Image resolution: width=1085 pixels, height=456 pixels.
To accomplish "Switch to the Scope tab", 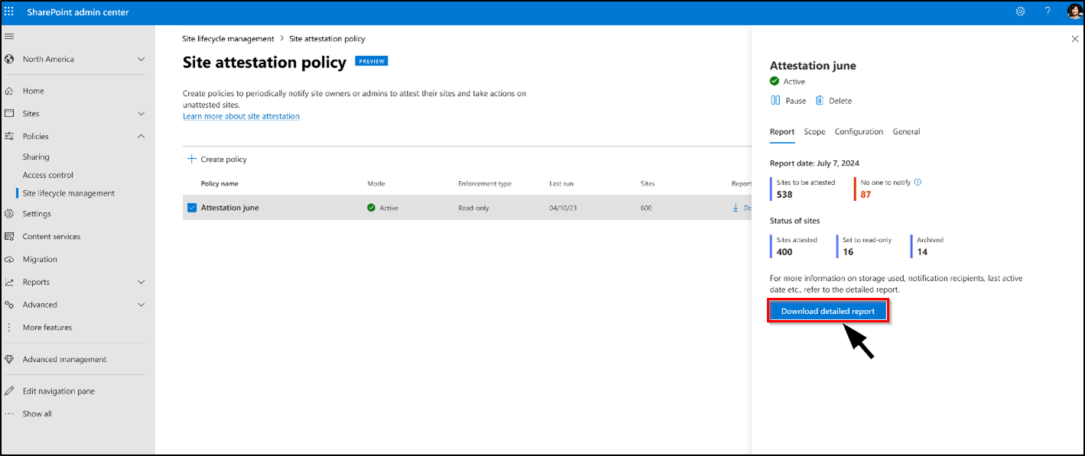I will point(814,132).
